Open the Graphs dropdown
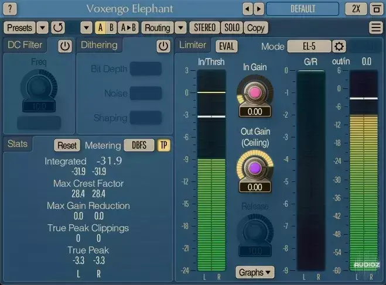Screen dimensions: 386x285 (x=255, y=272)
